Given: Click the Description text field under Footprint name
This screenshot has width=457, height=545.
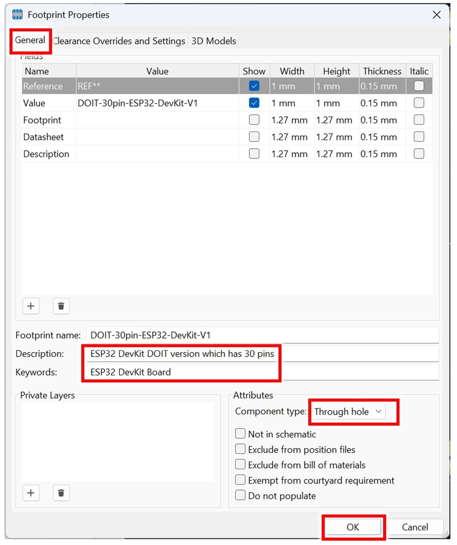Looking at the screenshot, I should tap(263, 354).
